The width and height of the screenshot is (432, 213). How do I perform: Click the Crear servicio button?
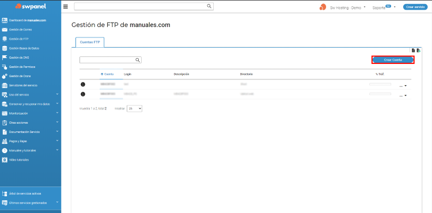[x=415, y=7]
